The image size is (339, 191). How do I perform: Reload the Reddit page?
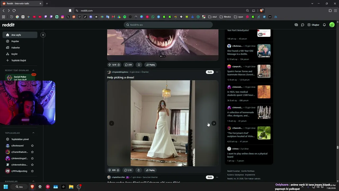(x=14, y=11)
